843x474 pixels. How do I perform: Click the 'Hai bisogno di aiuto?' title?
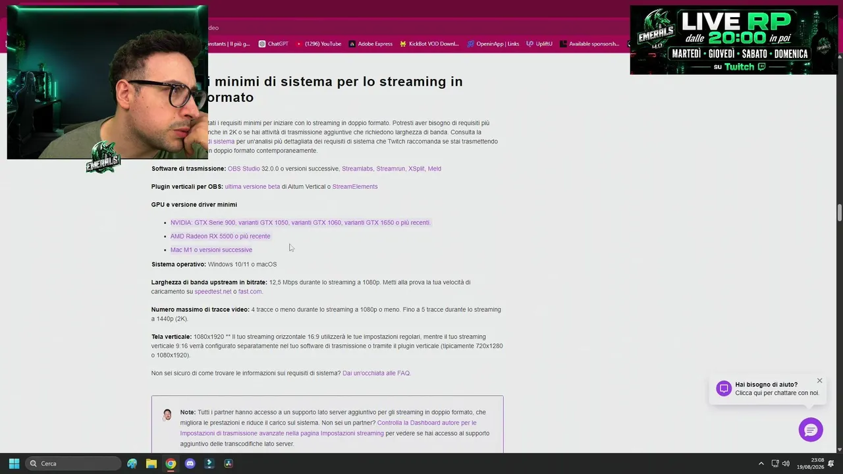click(767, 384)
